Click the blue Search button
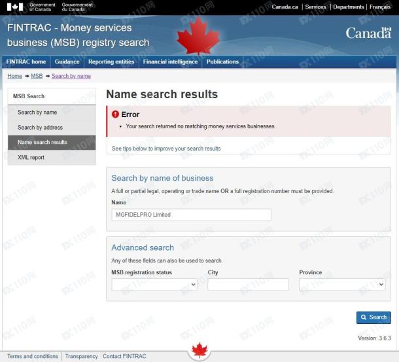The width and height of the screenshot is (399, 362). 373,317
